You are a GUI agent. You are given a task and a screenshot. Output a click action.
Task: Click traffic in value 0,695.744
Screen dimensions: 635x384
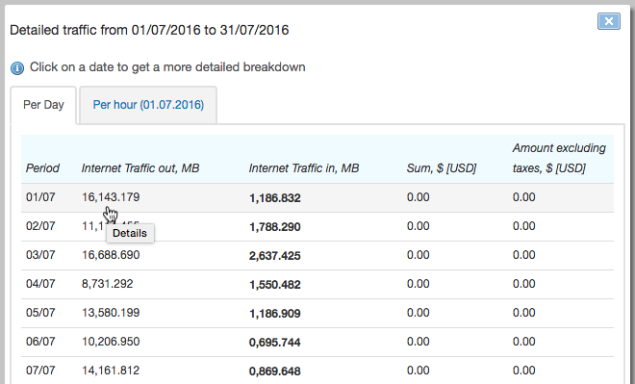(x=275, y=343)
